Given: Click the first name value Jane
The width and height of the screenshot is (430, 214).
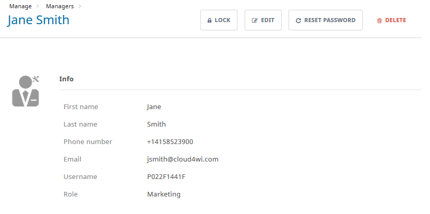Looking at the screenshot, I should 154,107.
